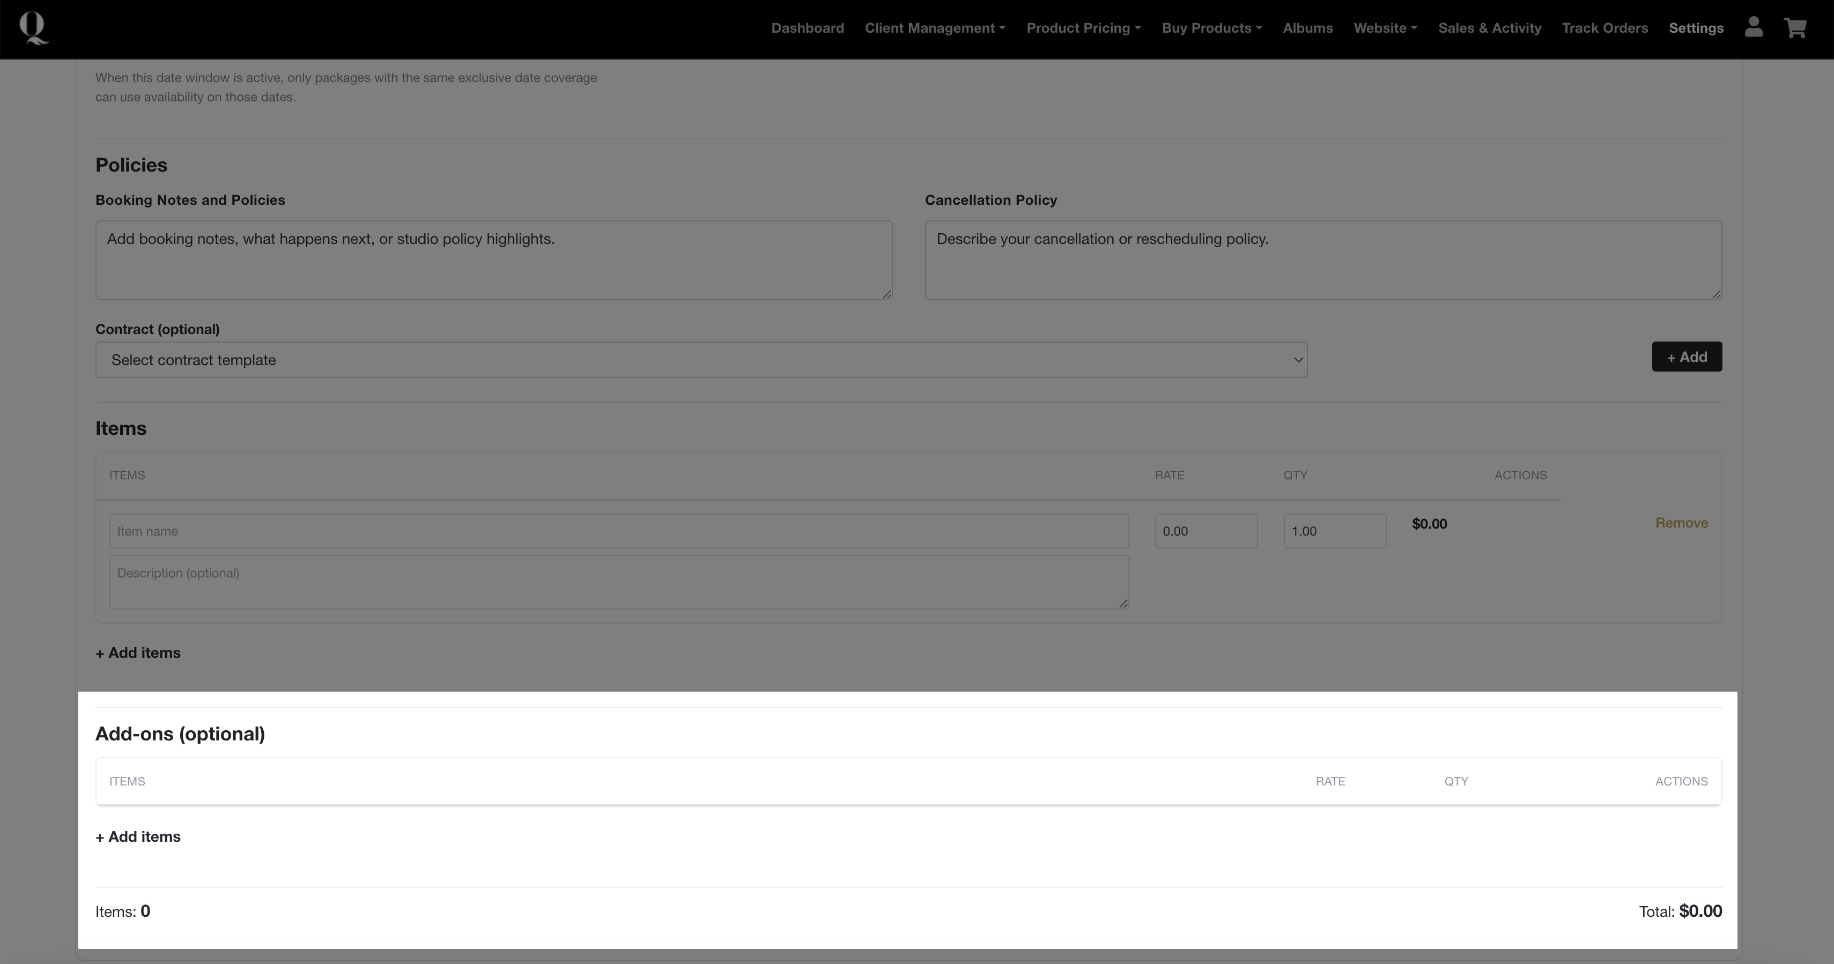Open the Settings menu item

(x=1696, y=28)
